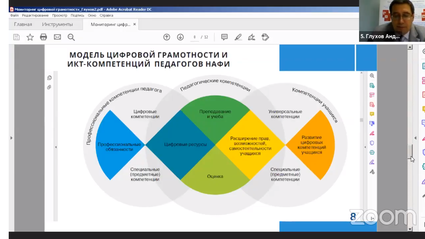Open the Sign document pen tool

(x=251, y=37)
